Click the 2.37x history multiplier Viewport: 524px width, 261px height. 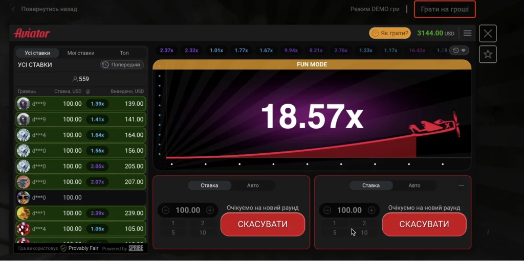166,51
